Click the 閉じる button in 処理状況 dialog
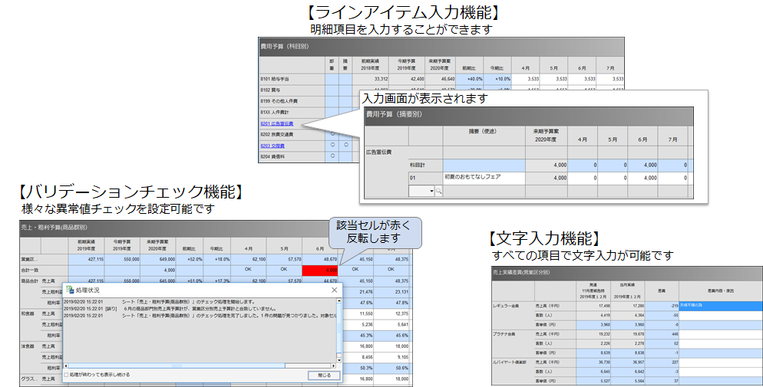Image resolution: width=763 pixels, height=387 pixels. (x=324, y=376)
